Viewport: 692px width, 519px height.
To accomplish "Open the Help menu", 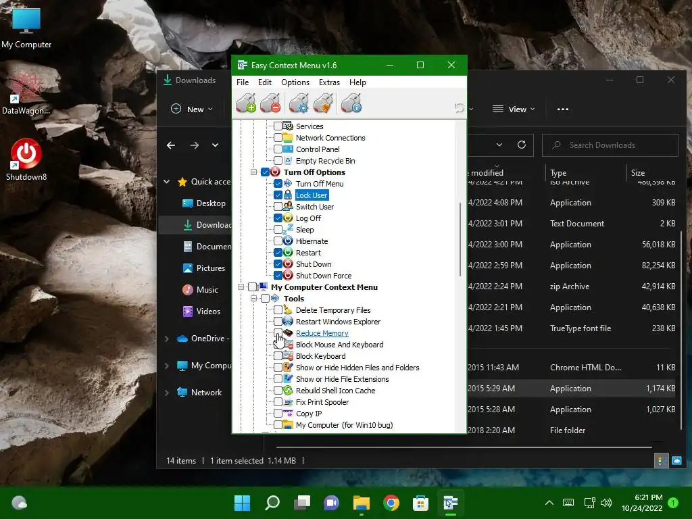I will [357, 82].
